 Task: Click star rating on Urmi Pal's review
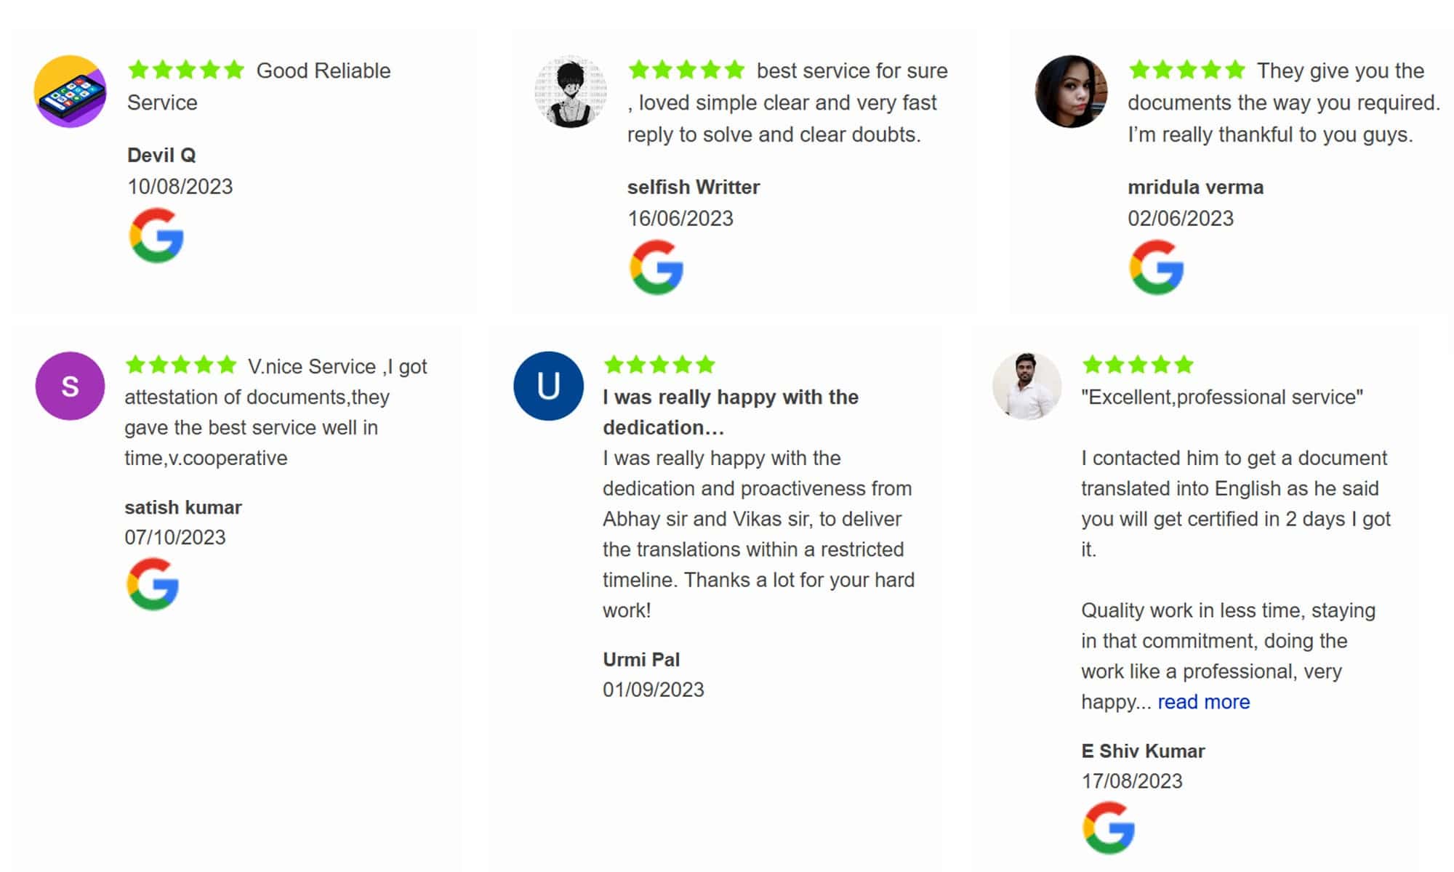(659, 364)
